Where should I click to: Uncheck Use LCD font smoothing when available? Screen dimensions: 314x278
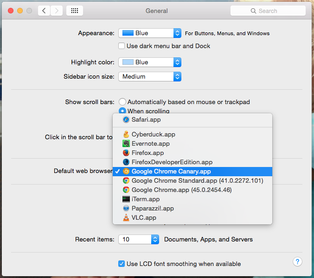pyautogui.click(x=122, y=264)
